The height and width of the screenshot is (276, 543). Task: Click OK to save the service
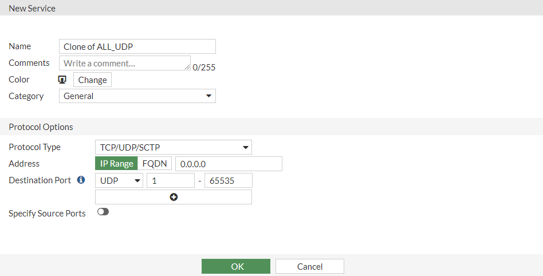tap(236, 266)
